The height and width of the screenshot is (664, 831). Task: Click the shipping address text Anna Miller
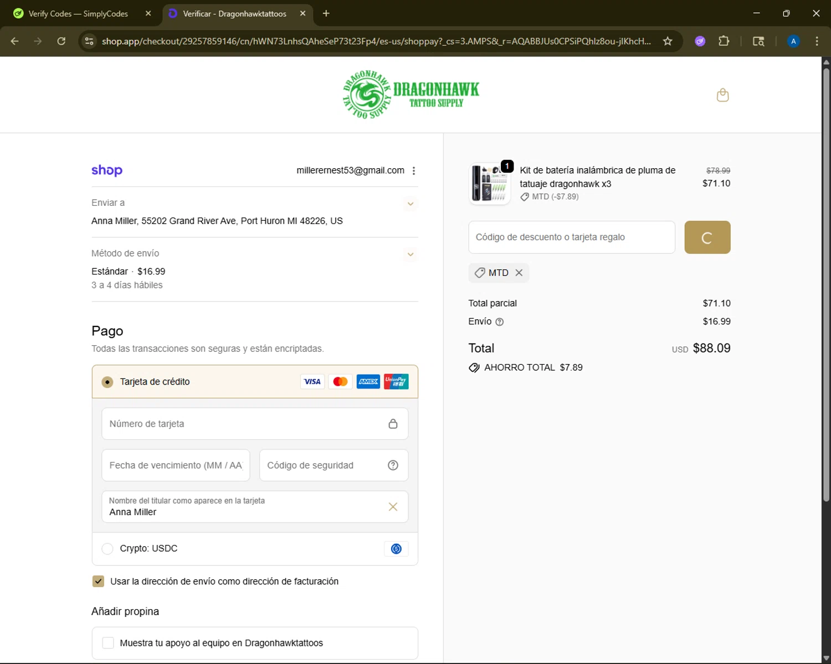[x=217, y=221]
